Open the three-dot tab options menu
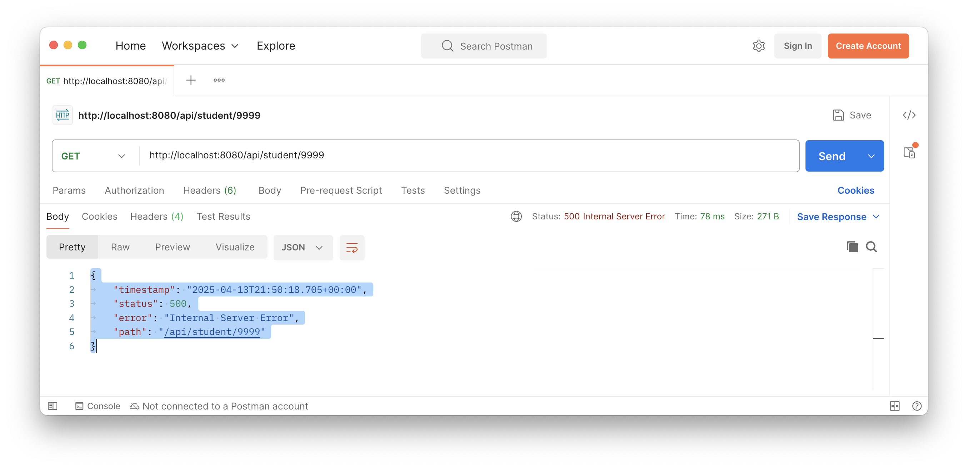The image size is (968, 468). [x=219, y=80]
